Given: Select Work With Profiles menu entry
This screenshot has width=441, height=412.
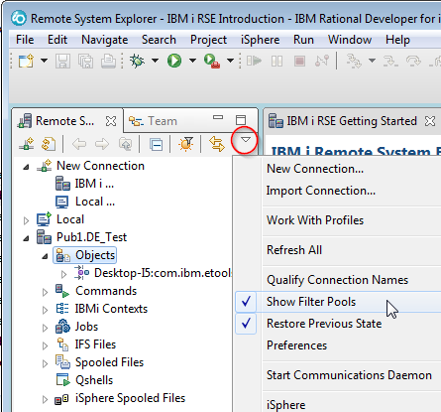Looking at the screenshot, I should pos(315,220).
